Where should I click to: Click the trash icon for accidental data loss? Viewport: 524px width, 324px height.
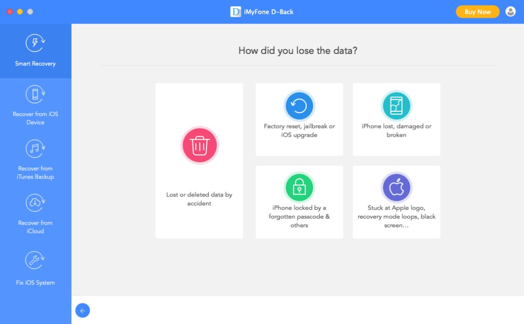pos(199,145)
